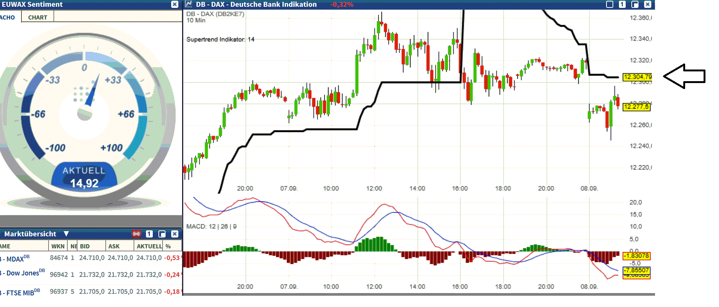Click the MDAX BID value 24.710,0

92,258
